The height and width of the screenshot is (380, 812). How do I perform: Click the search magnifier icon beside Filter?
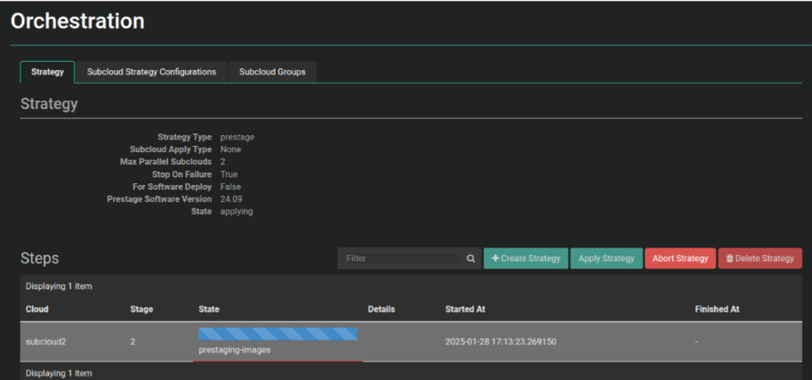click(x=470, y=258)
